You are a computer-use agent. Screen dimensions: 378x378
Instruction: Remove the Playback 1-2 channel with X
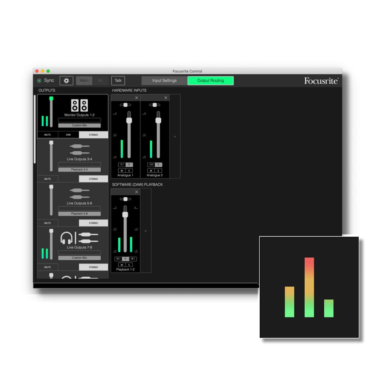[136, 192]
